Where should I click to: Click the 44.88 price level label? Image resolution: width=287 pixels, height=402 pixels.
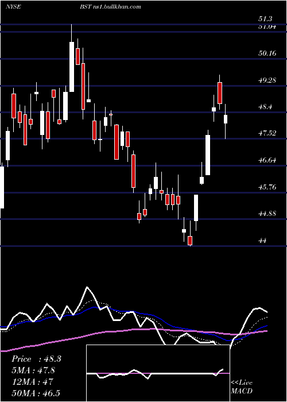[267, 213]
